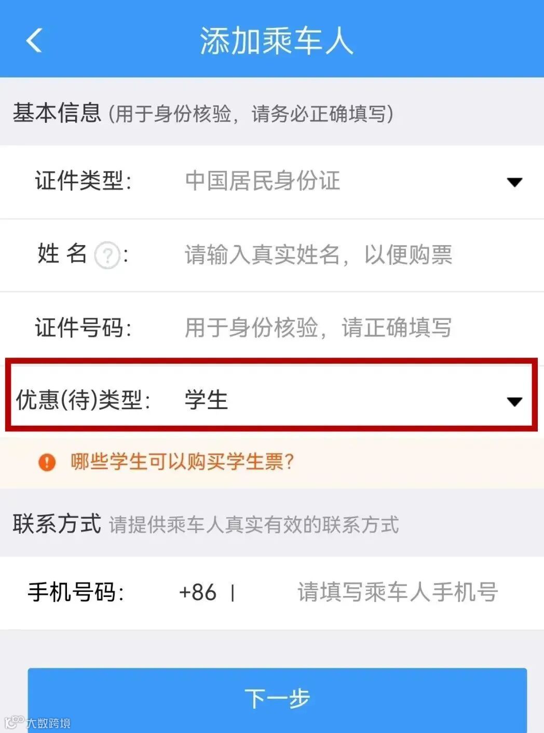Tap the 手机号码 label text
The height and width of the screenshot is (733, 544).
[x=76, y=592]
